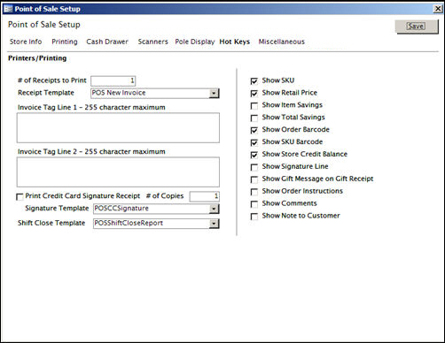Enable the Show Item Savings checkbox
Image resolution: width=445 pixels, height=343 pixels.
click(x=254, y=106)
